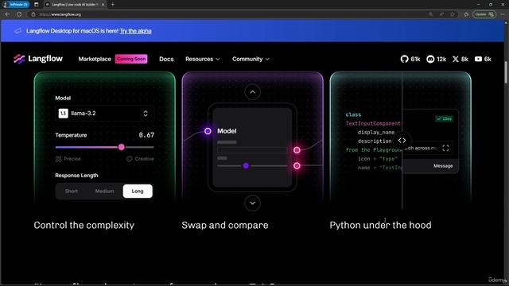Image resolution: width=509 pixels, height=286 pixels.
Task: Click the InPrivate profile badge
Action: pyautogui.click(x=16, y=5)
